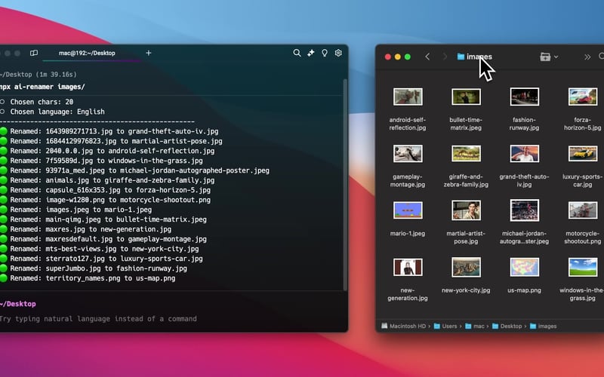604x377 pixels.
Task: Select us-map.png thumbnail
Action: pyautogui.click(x=524, y=267)
